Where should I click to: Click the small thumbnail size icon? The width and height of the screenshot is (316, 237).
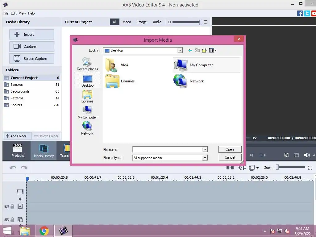(x=169, y=22)
